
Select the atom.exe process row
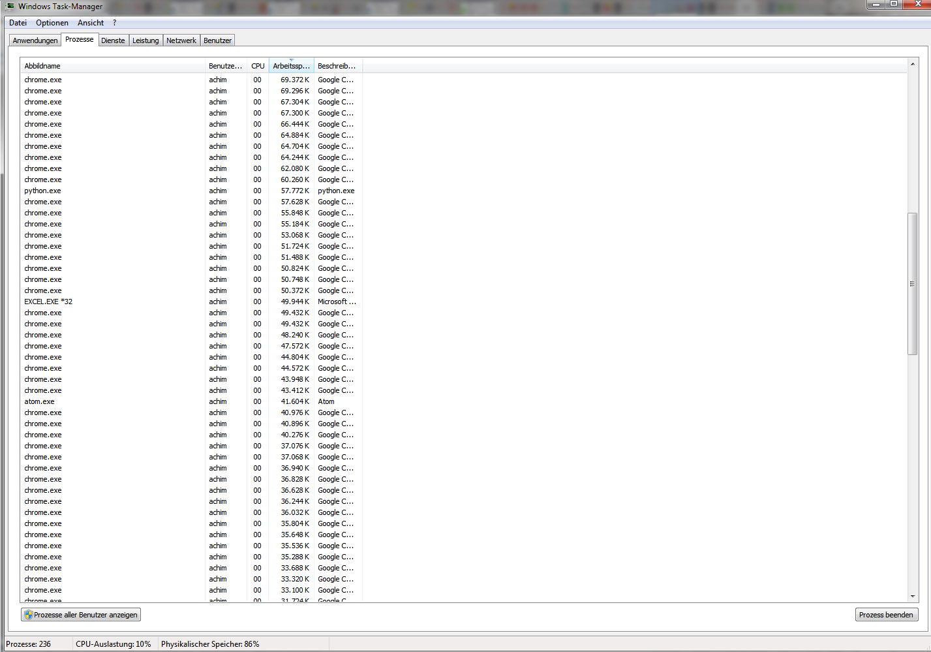click(x=191, y=401)
